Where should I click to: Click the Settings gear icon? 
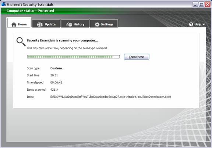point(97,24)
